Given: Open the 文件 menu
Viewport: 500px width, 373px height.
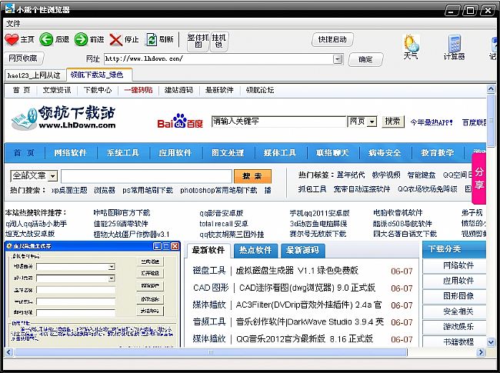Looking at the screenshot, I should point(13,23).
